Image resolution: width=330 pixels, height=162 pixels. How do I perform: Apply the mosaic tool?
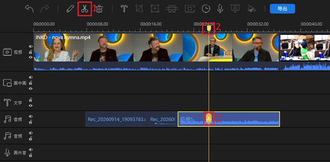point(172,9)
